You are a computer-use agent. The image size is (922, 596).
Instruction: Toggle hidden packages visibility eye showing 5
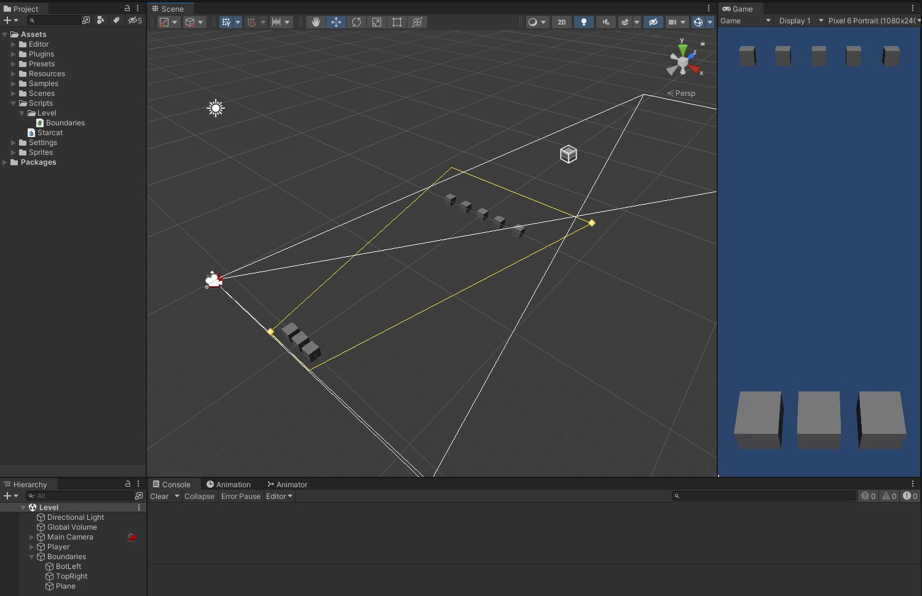tap(135, 20)
